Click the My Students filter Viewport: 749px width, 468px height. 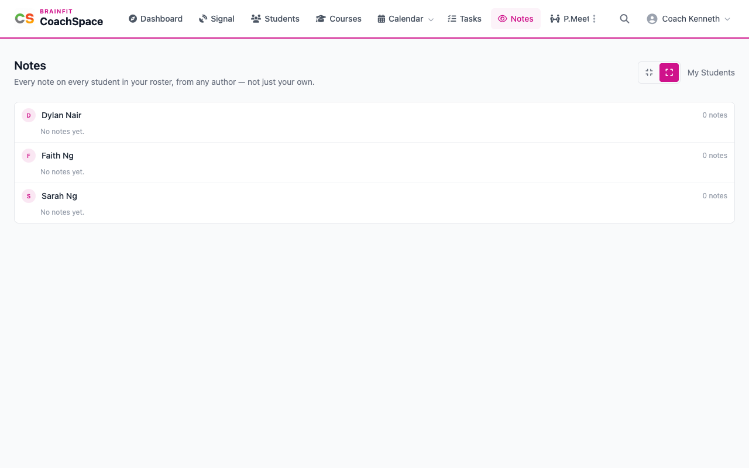pyautogui.click(x=711, y=73)
